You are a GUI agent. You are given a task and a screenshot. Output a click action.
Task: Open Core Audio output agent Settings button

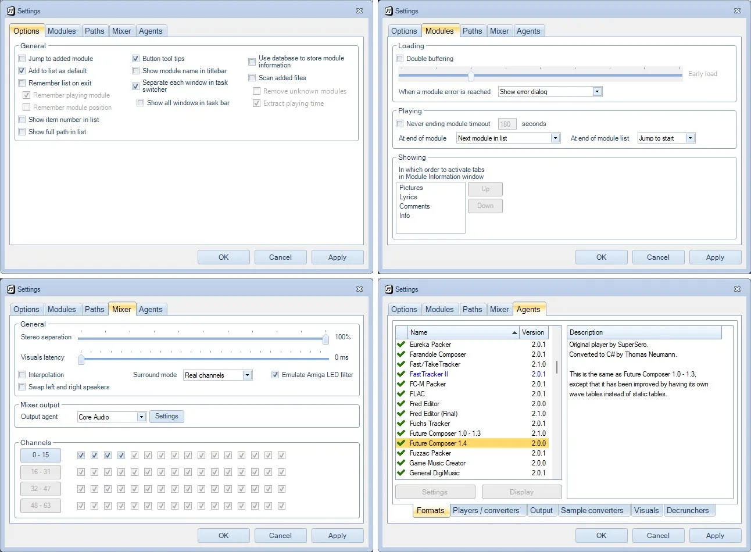167,417
